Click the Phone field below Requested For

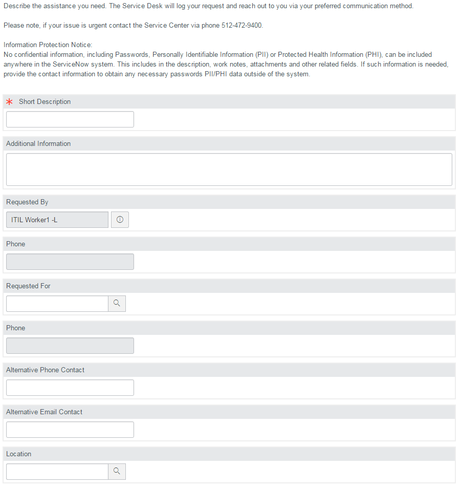point(70,346)
